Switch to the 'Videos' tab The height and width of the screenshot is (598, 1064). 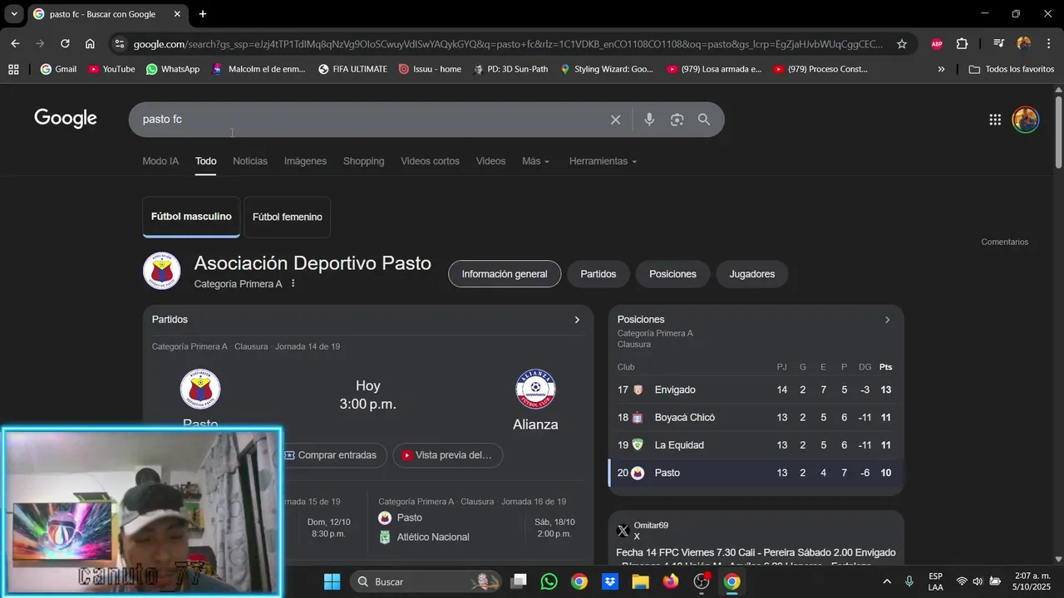tap(490, 161)
